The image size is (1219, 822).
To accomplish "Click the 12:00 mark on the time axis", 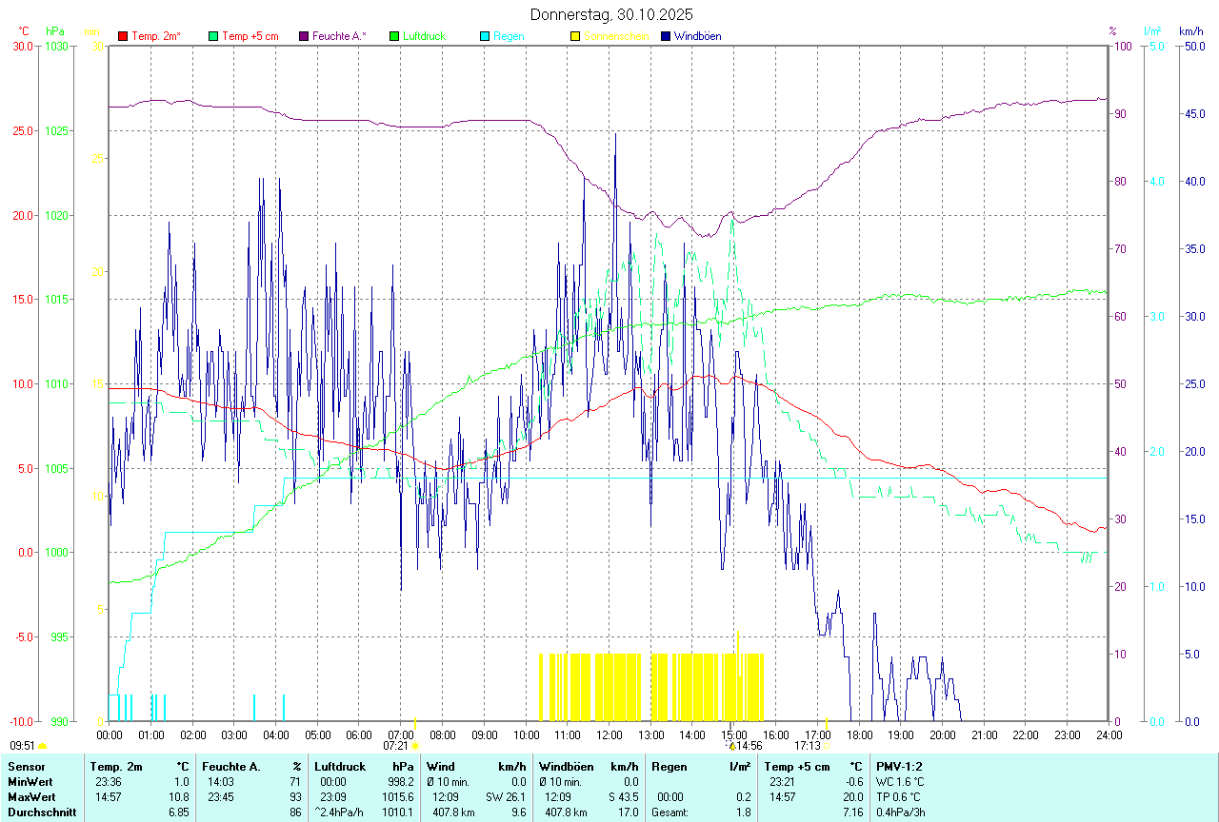I will (x=609, y=734).
